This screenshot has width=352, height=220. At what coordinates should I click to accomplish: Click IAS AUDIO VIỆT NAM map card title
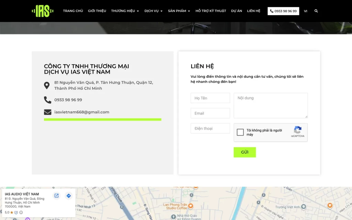click(22, 194)
